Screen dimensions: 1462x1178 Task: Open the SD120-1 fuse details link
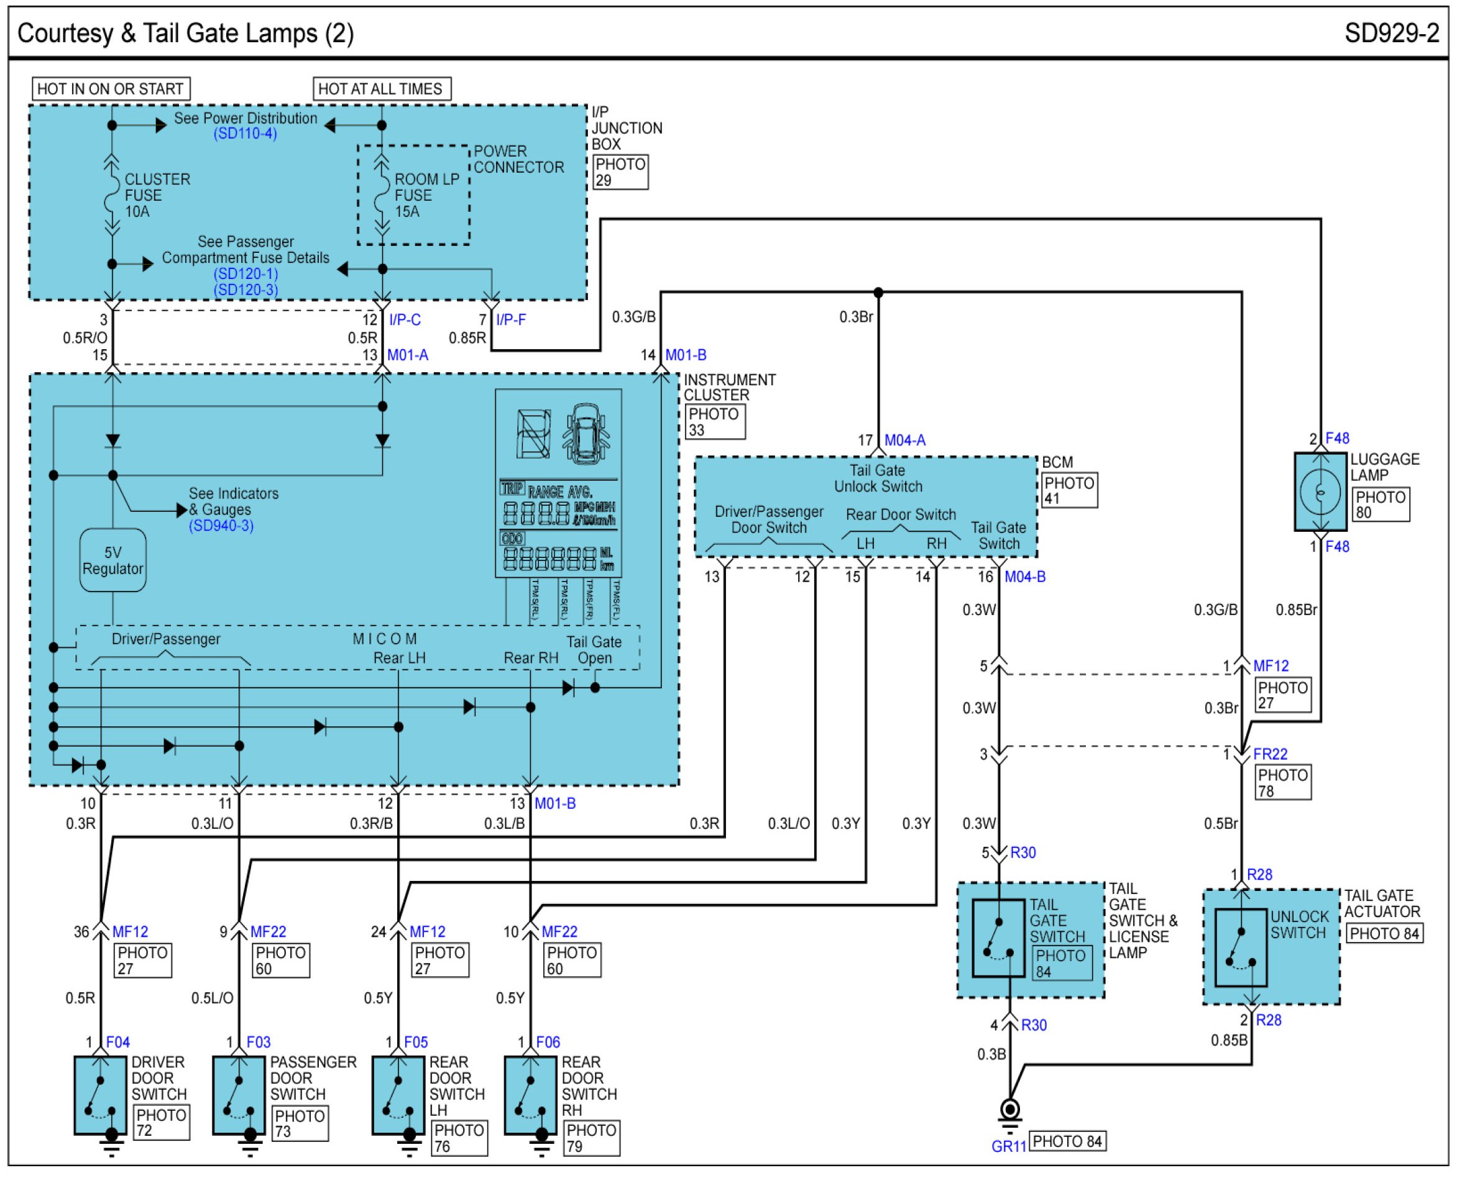[246, 273]
